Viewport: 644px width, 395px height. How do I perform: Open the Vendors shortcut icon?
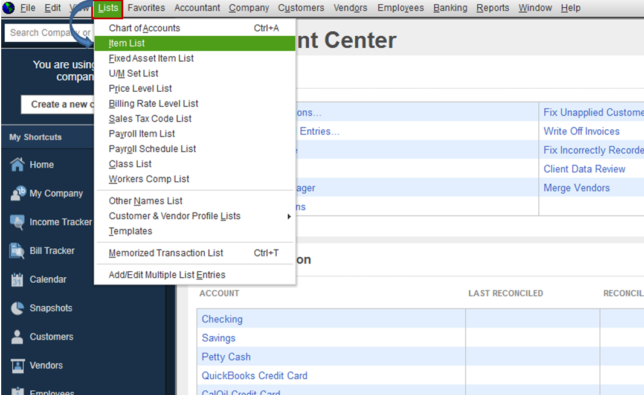pyautogui.click(x=18, y=365)
